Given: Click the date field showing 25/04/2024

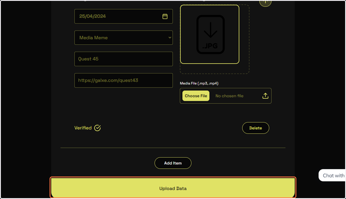Looking at the screenshot, I should pos(124,16).
